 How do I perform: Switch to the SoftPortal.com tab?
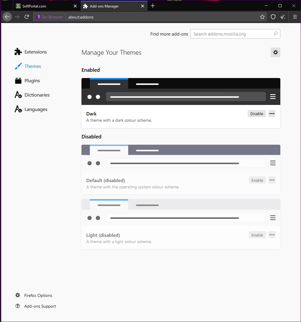47,6
